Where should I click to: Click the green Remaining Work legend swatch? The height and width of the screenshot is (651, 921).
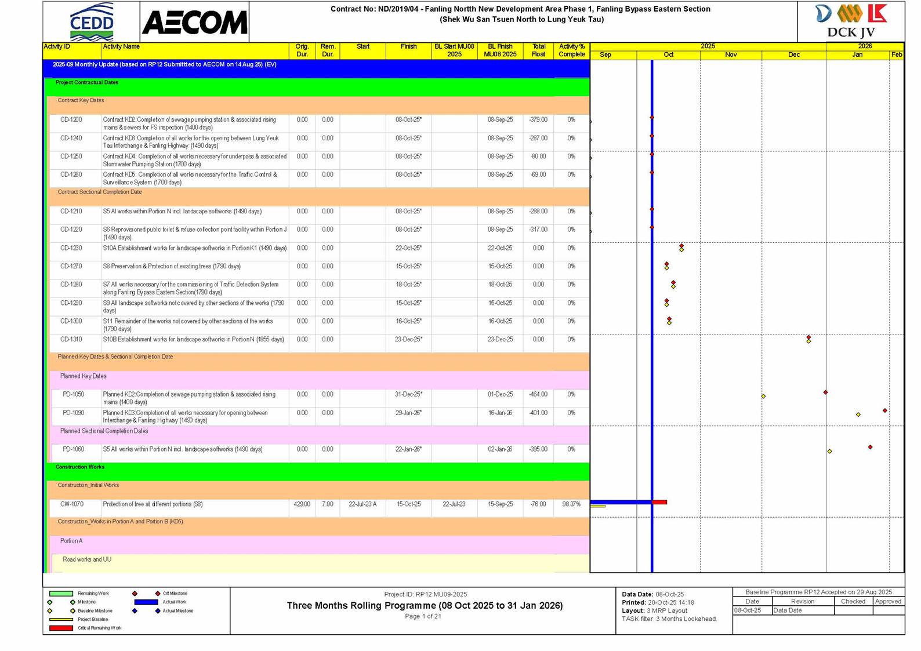tap(61, 594)
